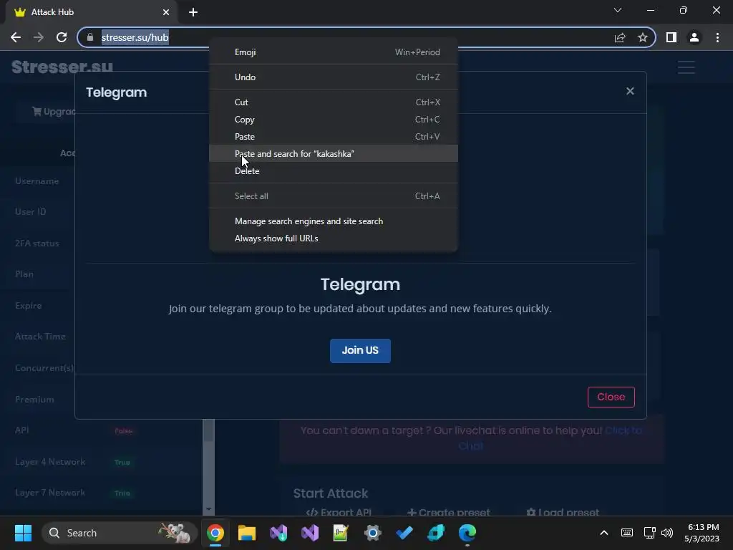Viewport: 733px width, 550px height.
Task: Click the "Username" label
Action: [37, 181]
